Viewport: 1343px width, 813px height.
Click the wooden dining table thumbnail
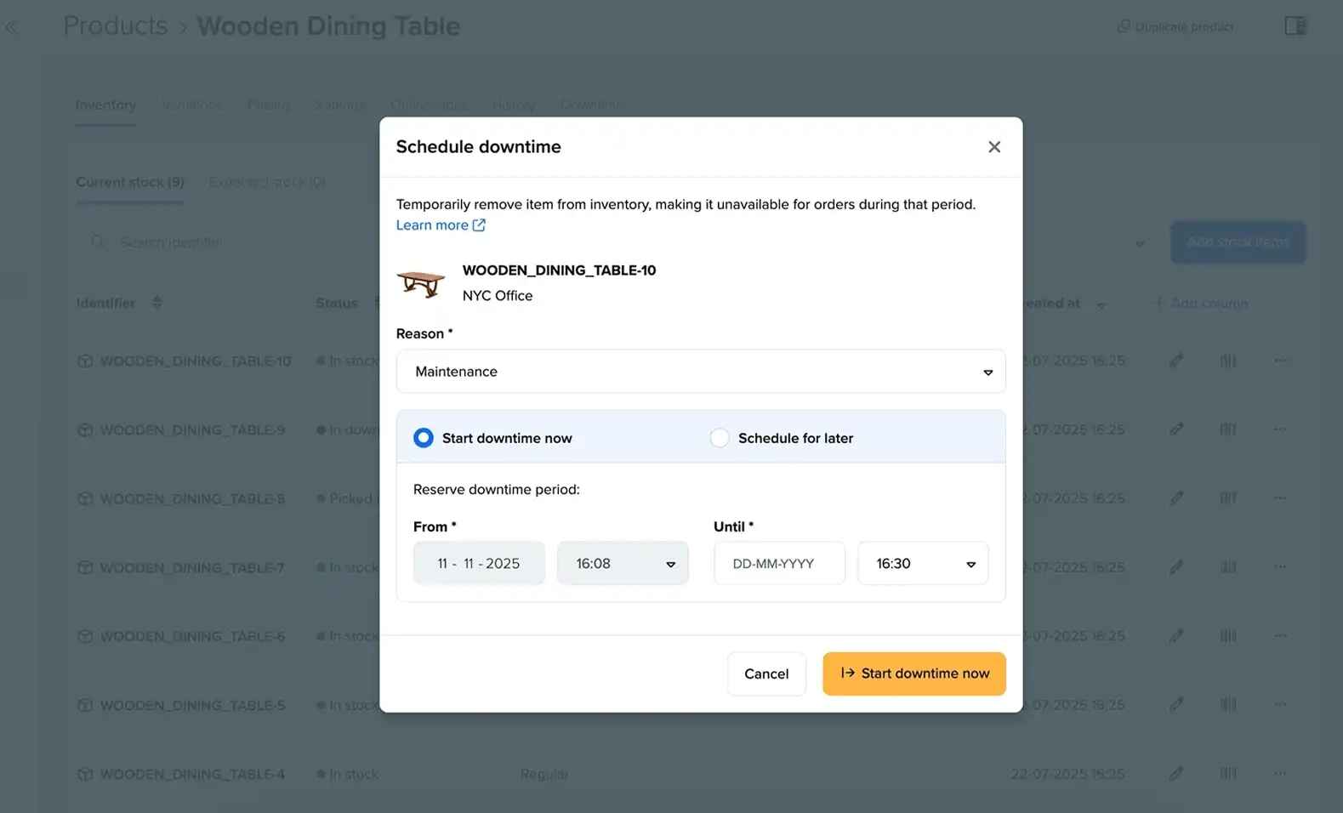click(421, 283)
